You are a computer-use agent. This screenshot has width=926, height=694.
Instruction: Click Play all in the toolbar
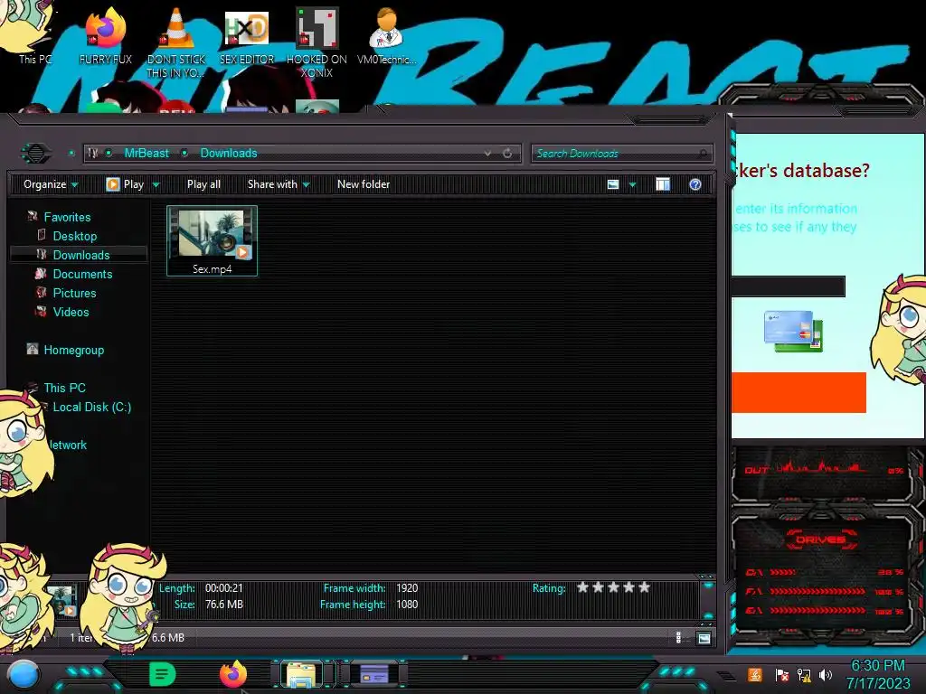click(203, 184)
